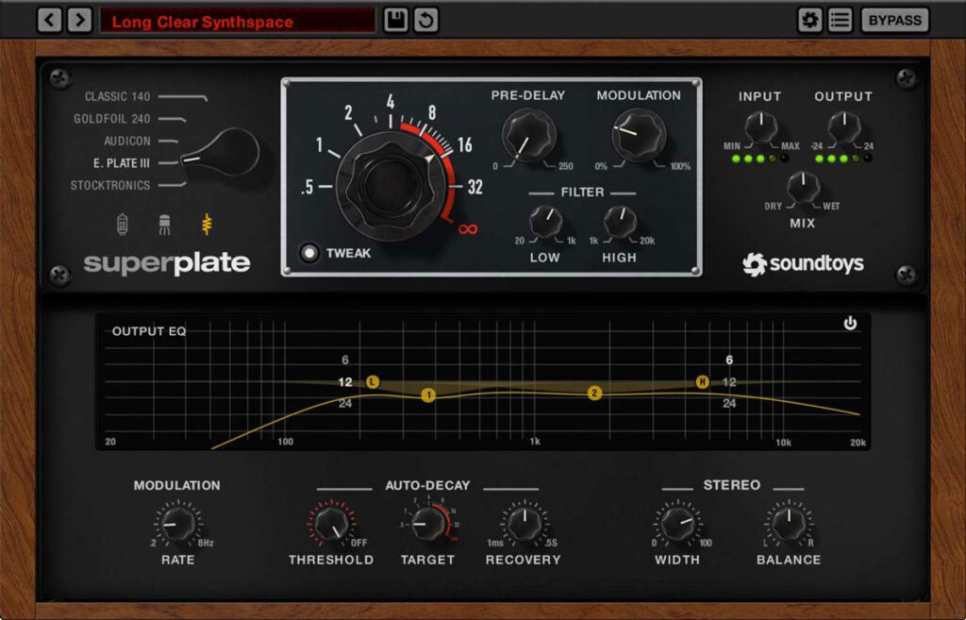This screenshot has width=966, height=620.
Task: Toggle the TWEAK panel button
Action: tap(308, 253)
